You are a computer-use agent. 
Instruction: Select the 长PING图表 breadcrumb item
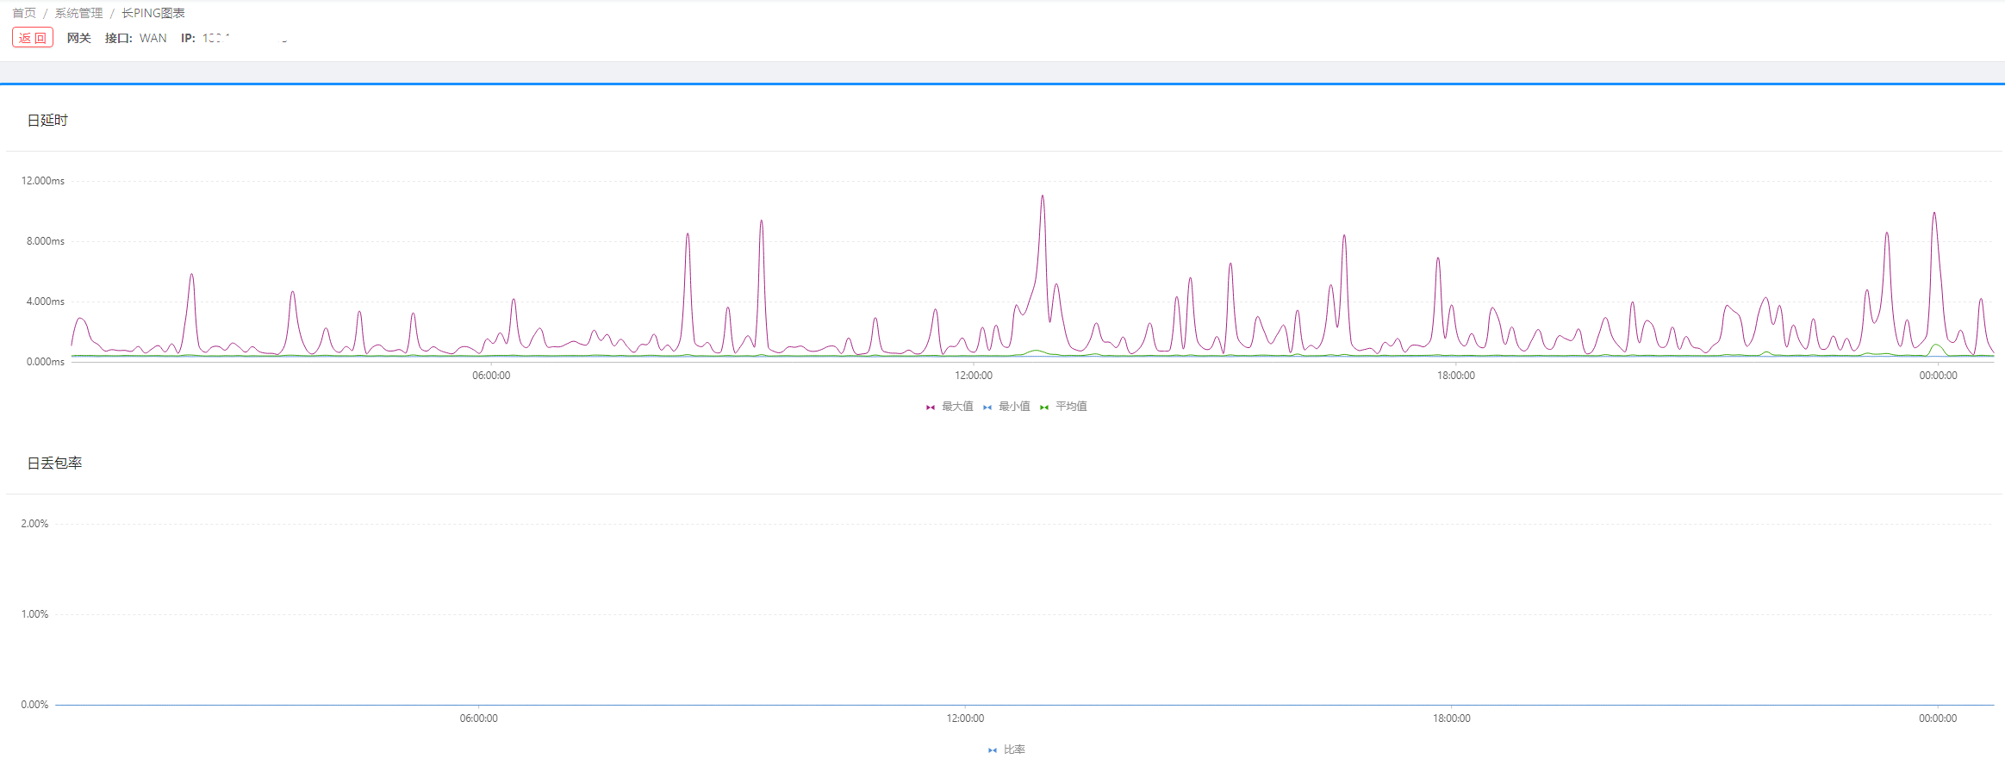click(x=153, y=13)
